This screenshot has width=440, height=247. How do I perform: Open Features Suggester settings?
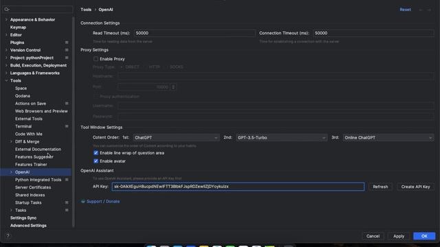click(x=34, y=157)
